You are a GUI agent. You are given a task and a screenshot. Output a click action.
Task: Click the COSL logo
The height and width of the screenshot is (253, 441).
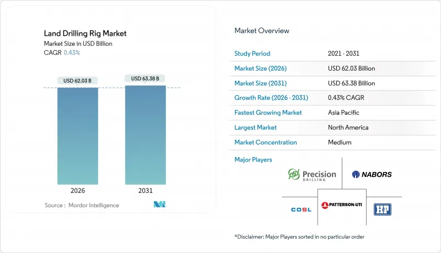pyautogui.click(x=301, y=209)
